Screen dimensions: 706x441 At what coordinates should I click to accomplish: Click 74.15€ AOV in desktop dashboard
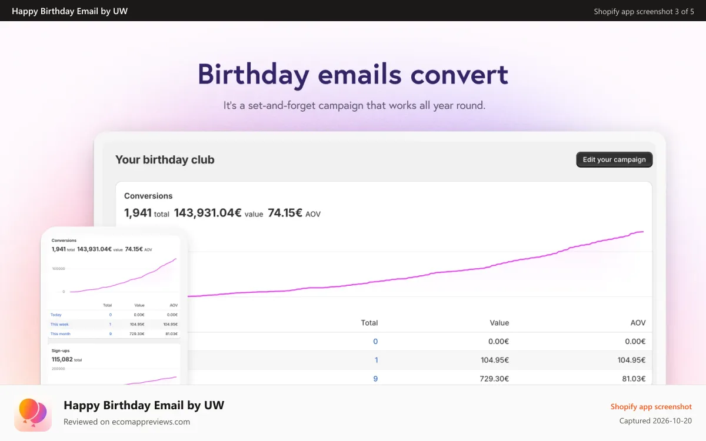point(294,213)
